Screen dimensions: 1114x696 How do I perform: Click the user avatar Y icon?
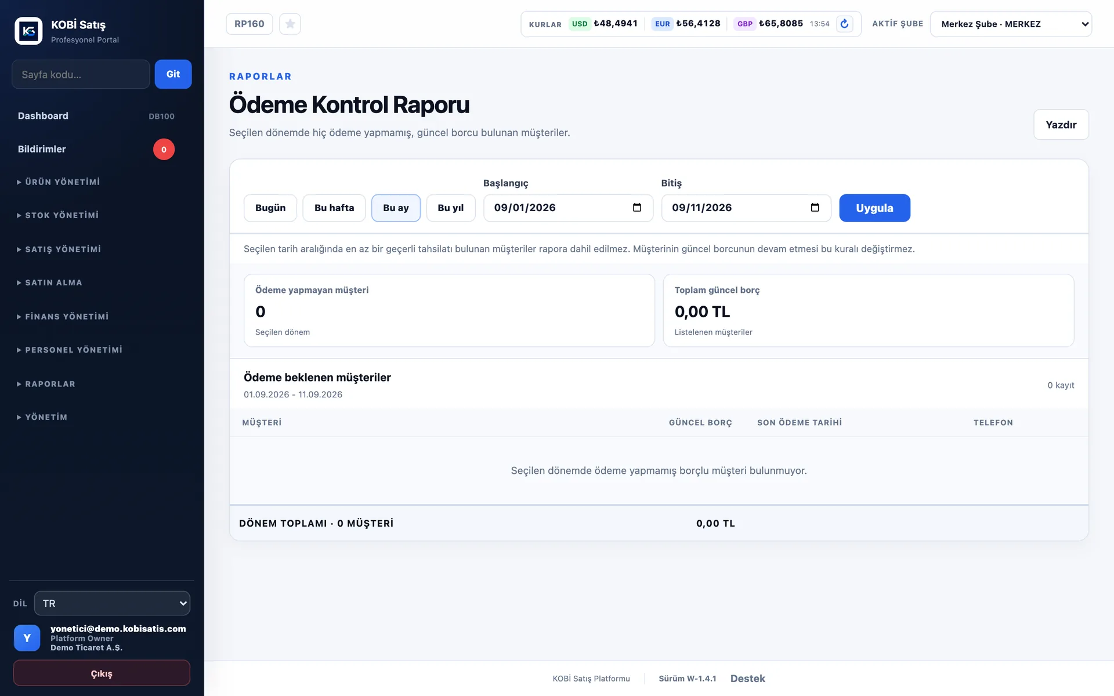pos(27,638)
